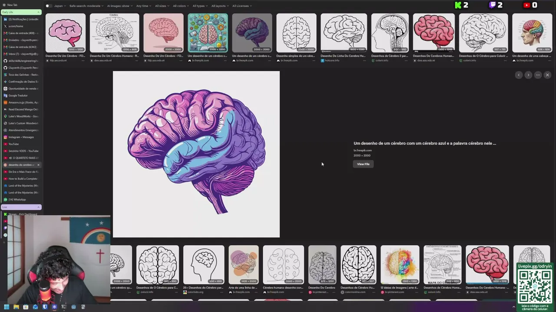Close the image preview panel
The height and width of the screenshot is (312, 556).
pyautogui.click(x=547, y=75)
